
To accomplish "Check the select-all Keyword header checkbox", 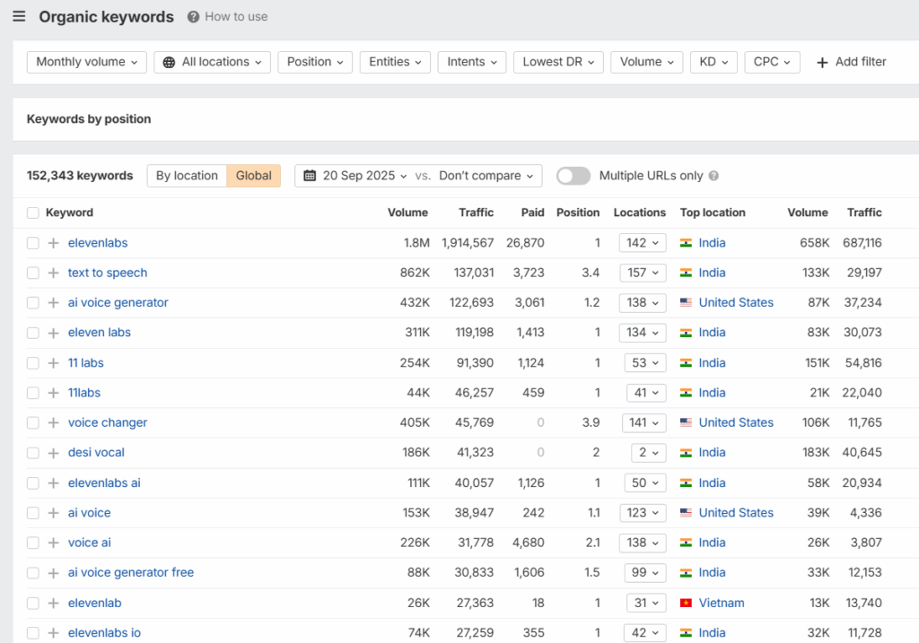I will (x=33, y=213).
